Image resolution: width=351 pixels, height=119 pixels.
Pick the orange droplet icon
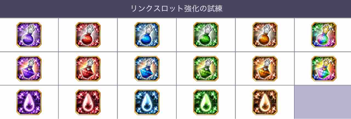point(265,102)
